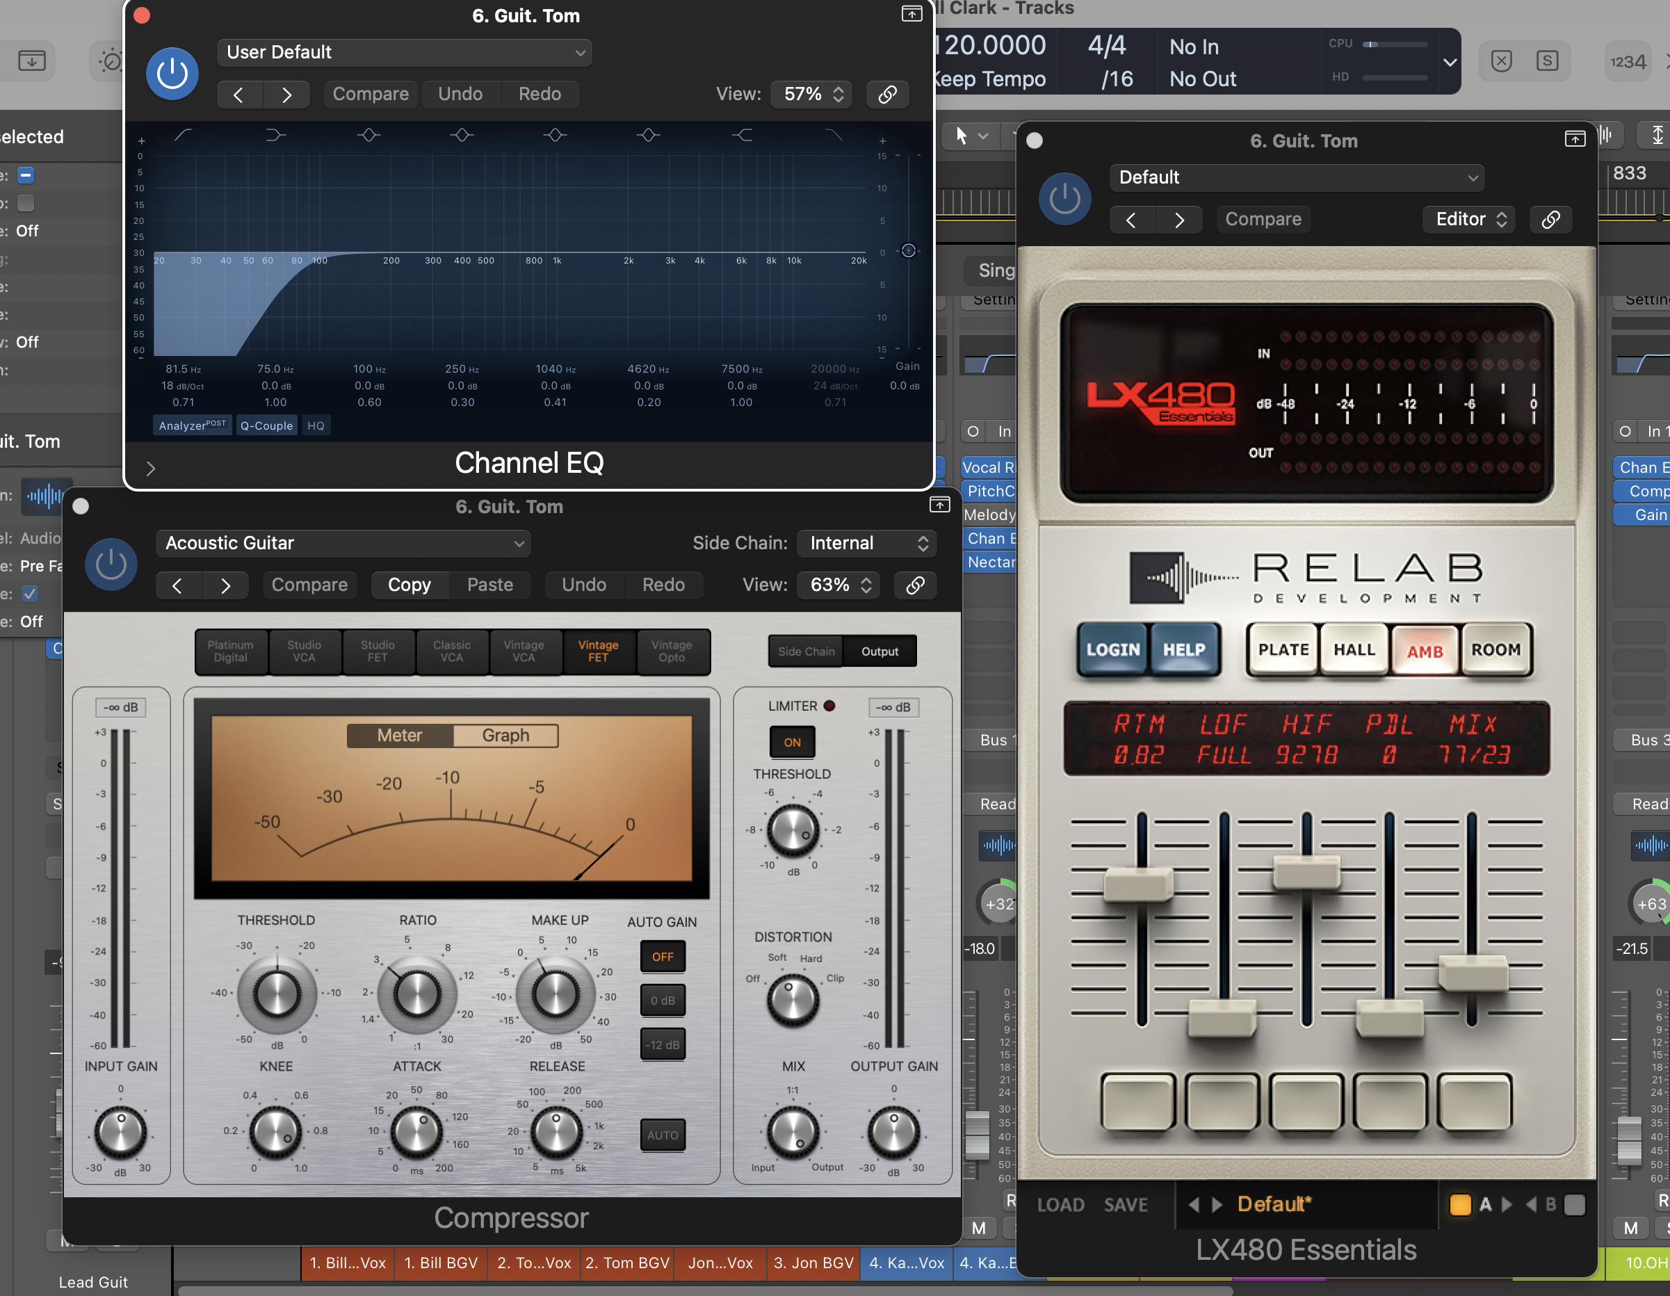Viewport: 1670px width, 1296px height.
Task: Go to next Compressor preset arrow
Action: click(225, 585)
